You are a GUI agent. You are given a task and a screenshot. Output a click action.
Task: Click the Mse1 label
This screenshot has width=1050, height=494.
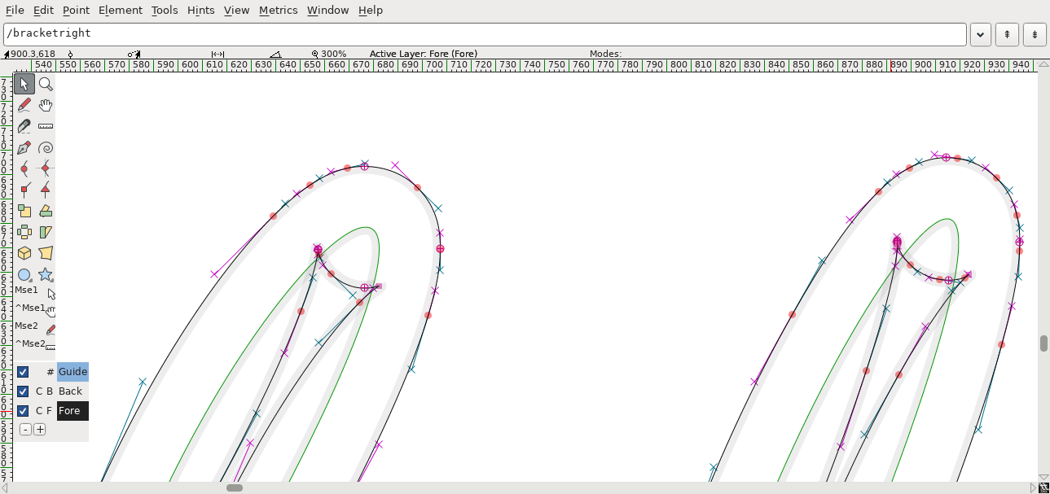pos(27,290)
